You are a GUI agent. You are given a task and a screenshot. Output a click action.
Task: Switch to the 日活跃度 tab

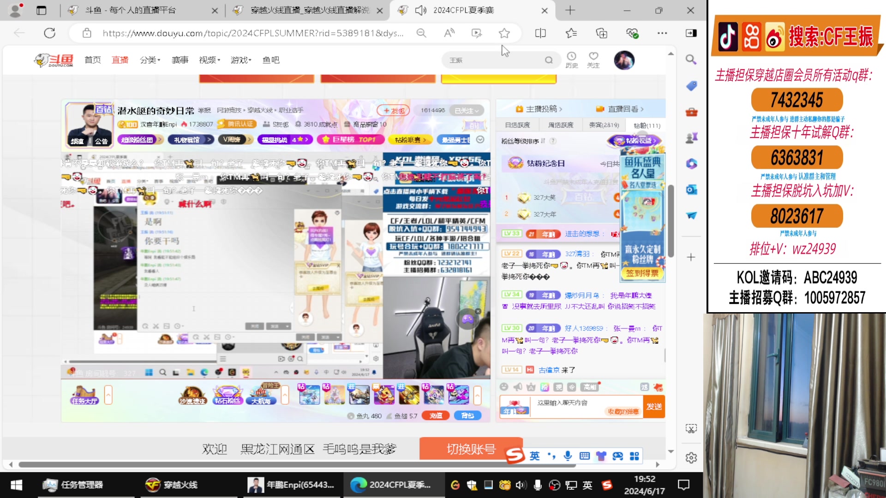(x=517, y=125)
